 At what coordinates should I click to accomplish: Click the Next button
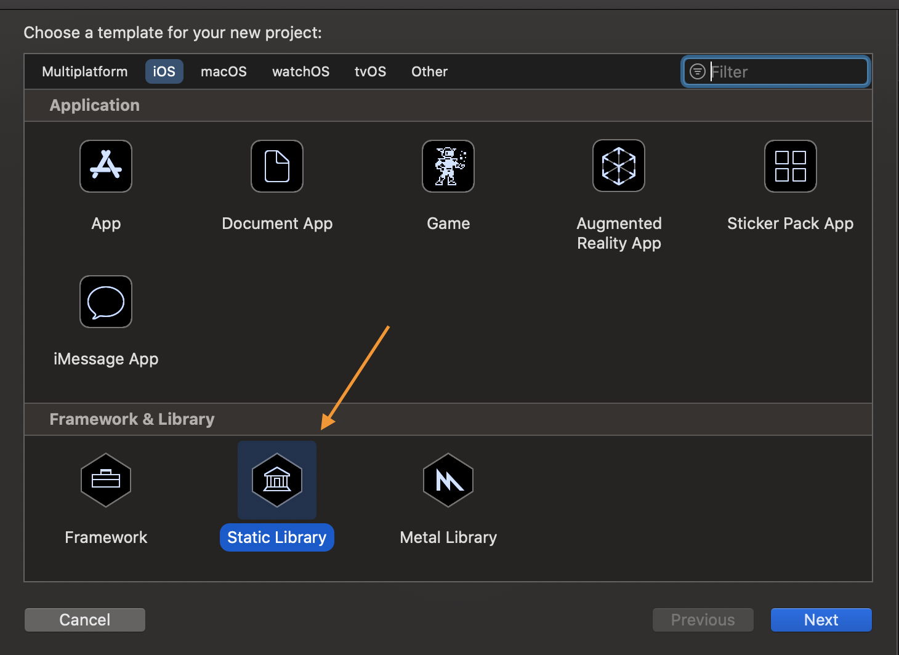coord(821,620)
